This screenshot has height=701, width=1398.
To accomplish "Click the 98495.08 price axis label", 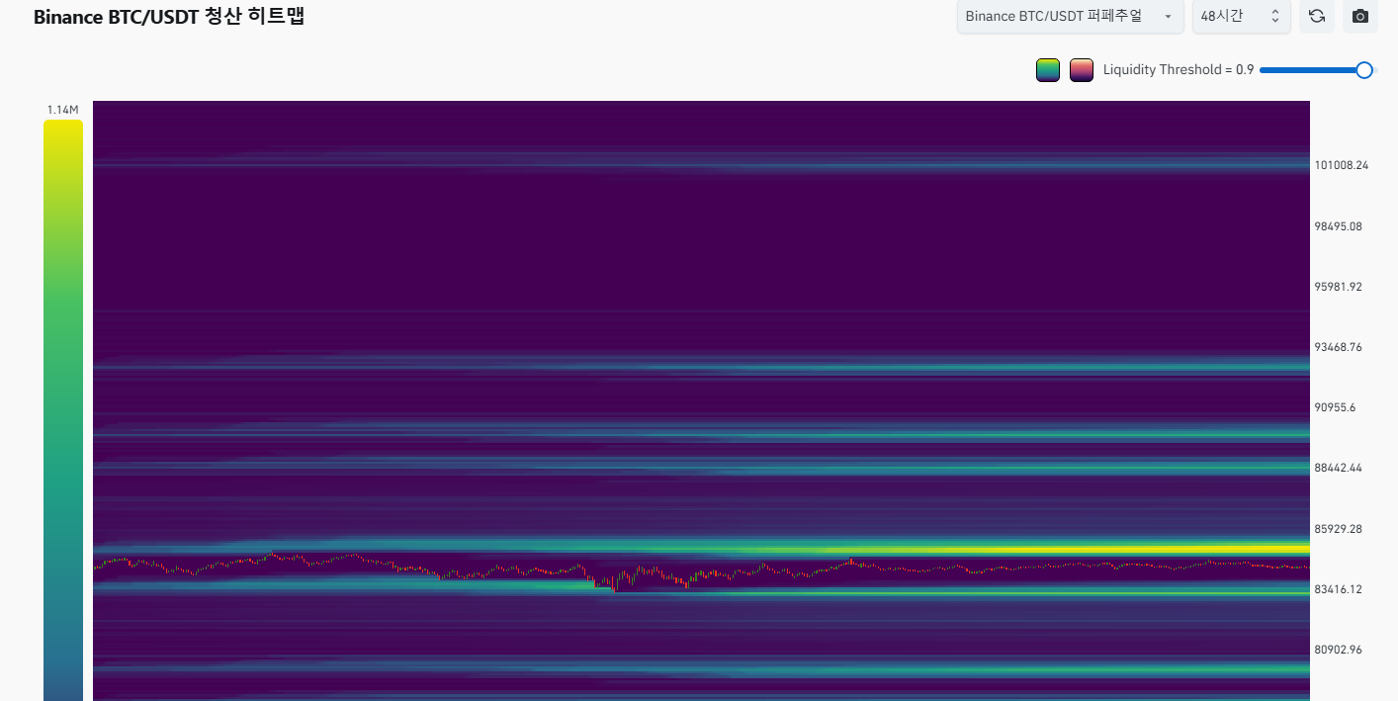I will coord(1339,226).
